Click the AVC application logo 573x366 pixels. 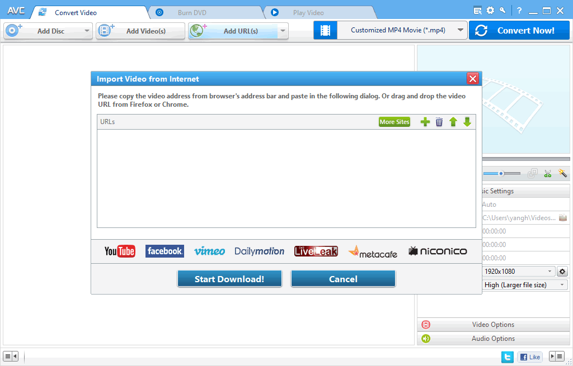[x=16, y=11]
